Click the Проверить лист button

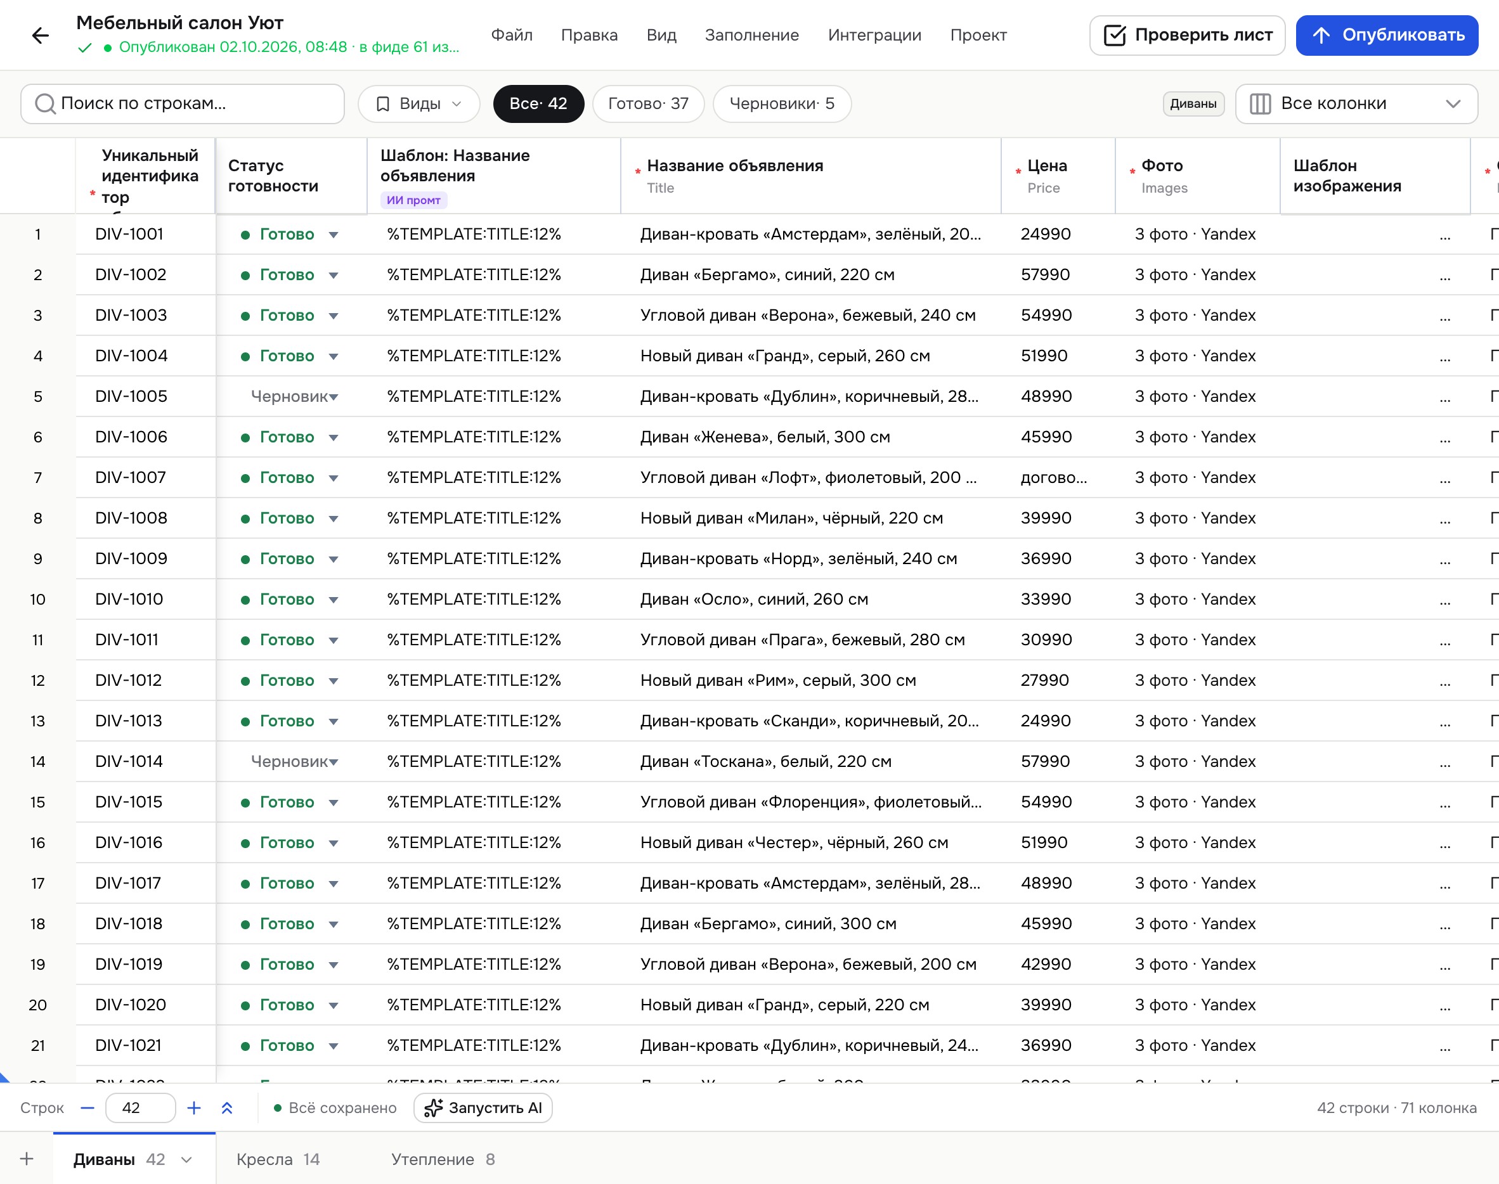[x=1187, y=35]
